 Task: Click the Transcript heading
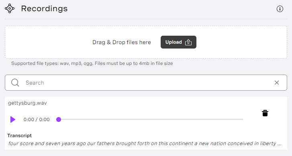click(x=20, y=136)
